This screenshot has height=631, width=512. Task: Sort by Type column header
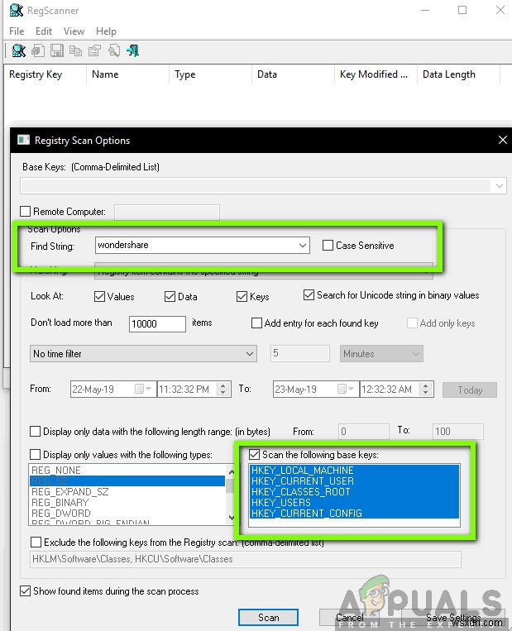[x=210, y=74]
